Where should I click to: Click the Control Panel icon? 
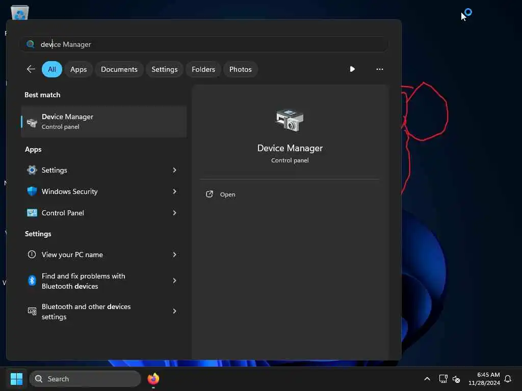coord(32,213)
